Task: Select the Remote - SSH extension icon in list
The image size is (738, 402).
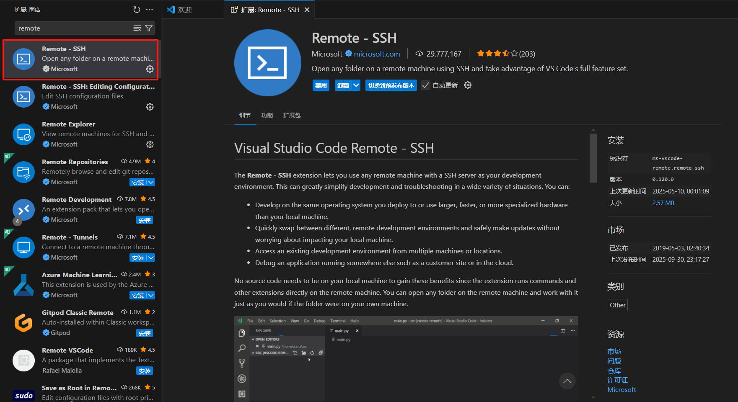Action: pos(23,59)
